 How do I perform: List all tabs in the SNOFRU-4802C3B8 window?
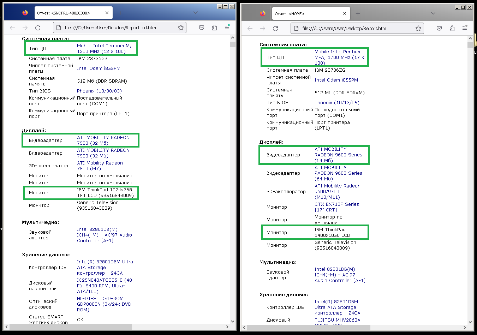click(x=196, y=13)
